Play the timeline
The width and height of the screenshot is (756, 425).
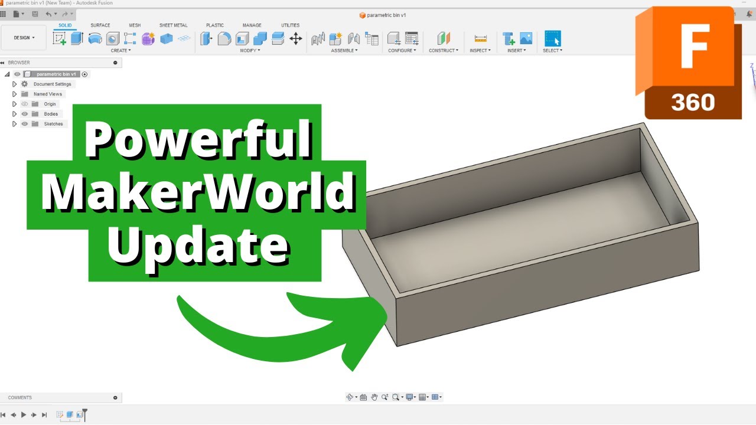pos(24,415)
